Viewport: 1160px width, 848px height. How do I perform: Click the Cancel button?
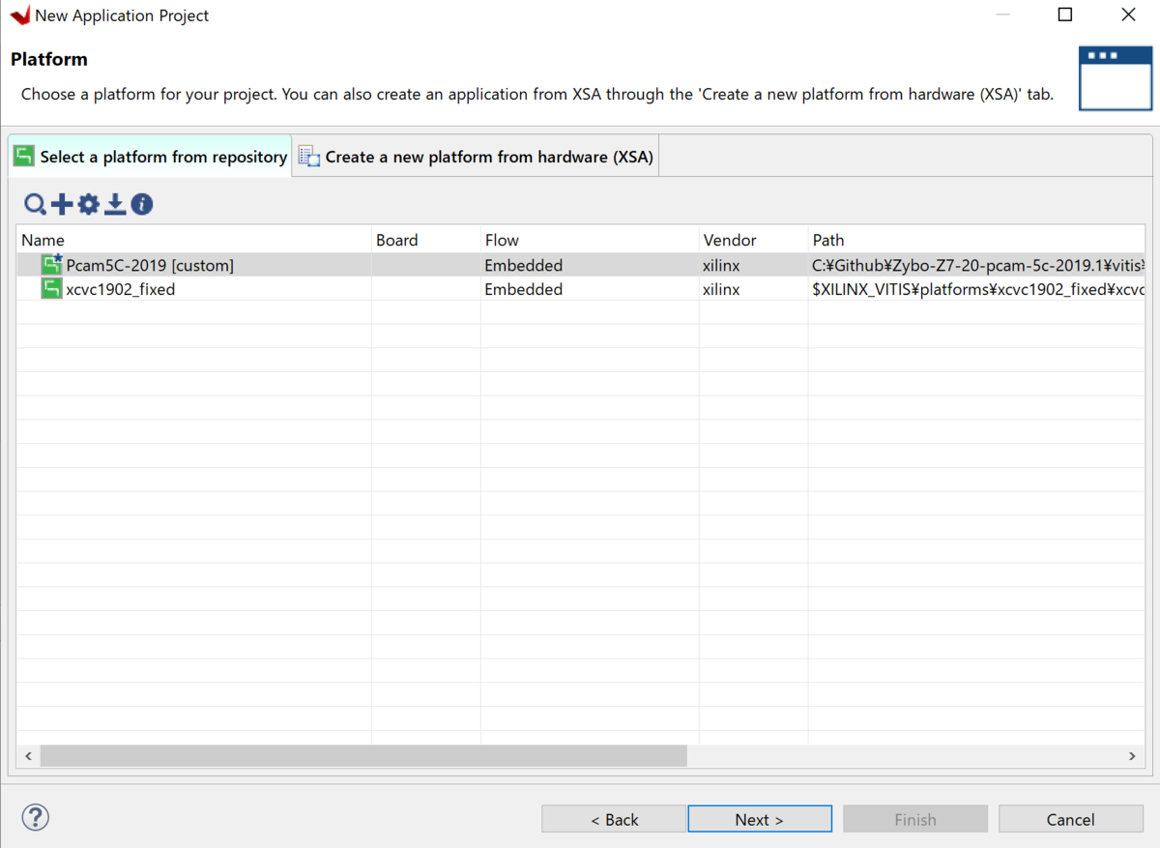coord(1071,819)
